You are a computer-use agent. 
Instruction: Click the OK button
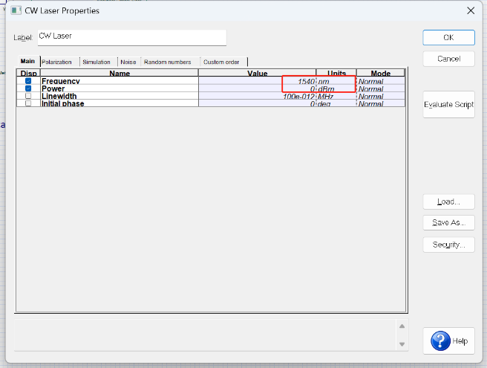coord(448,37)
